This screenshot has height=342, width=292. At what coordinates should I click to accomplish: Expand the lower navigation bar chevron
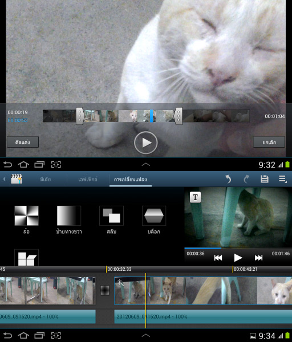(x=146, y=336)
